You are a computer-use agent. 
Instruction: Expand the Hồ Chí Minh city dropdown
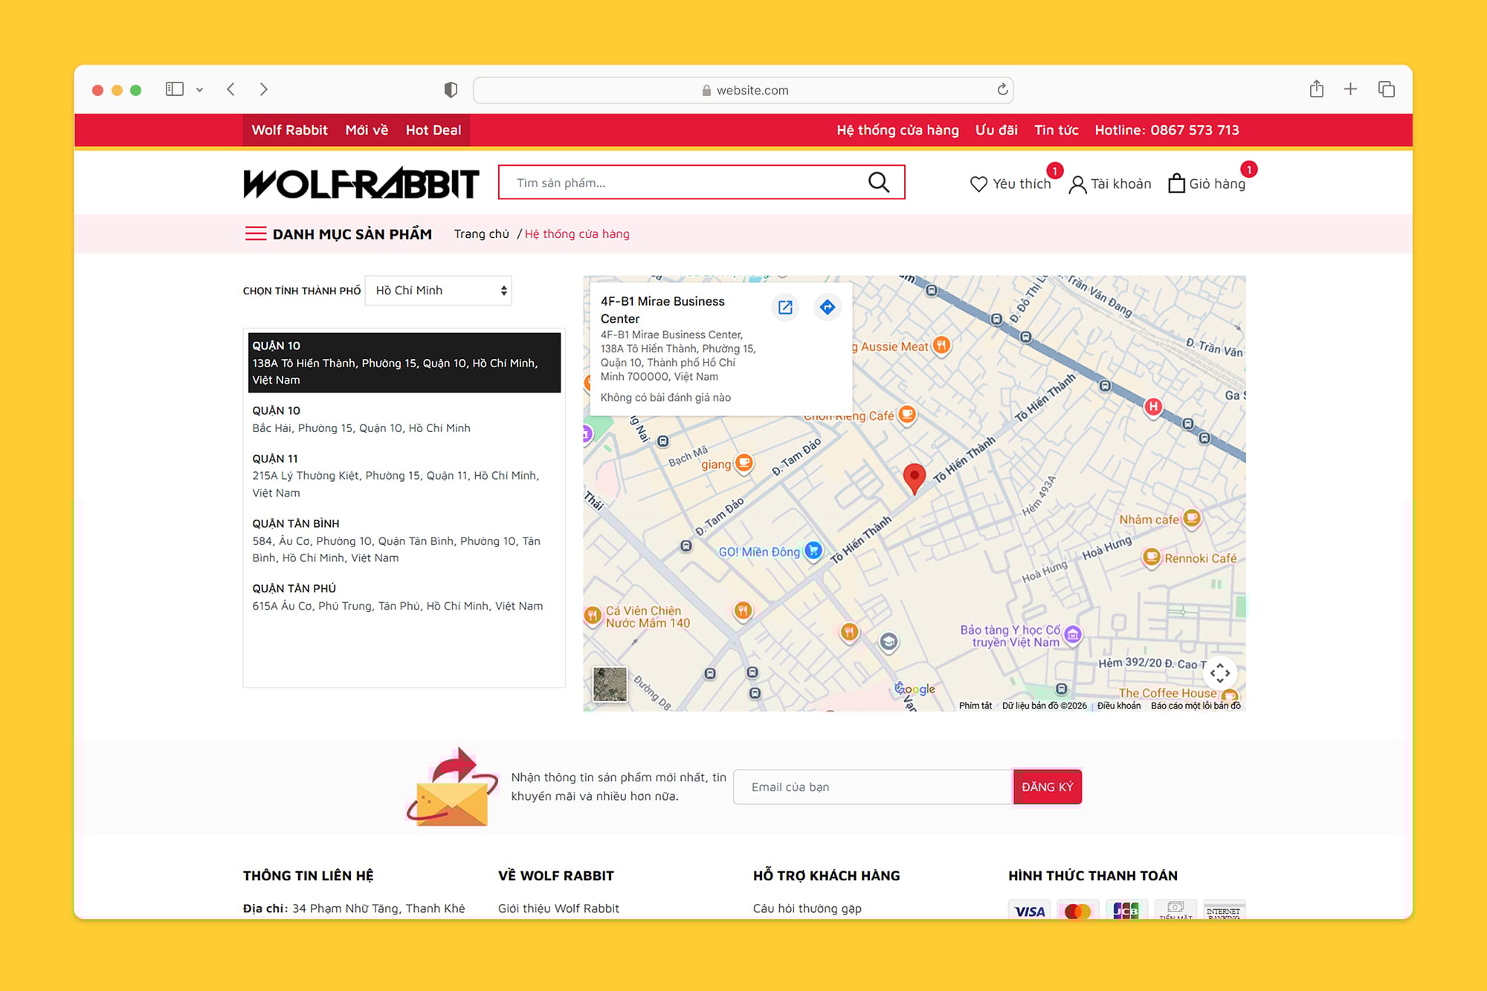[x=438, y=291]
